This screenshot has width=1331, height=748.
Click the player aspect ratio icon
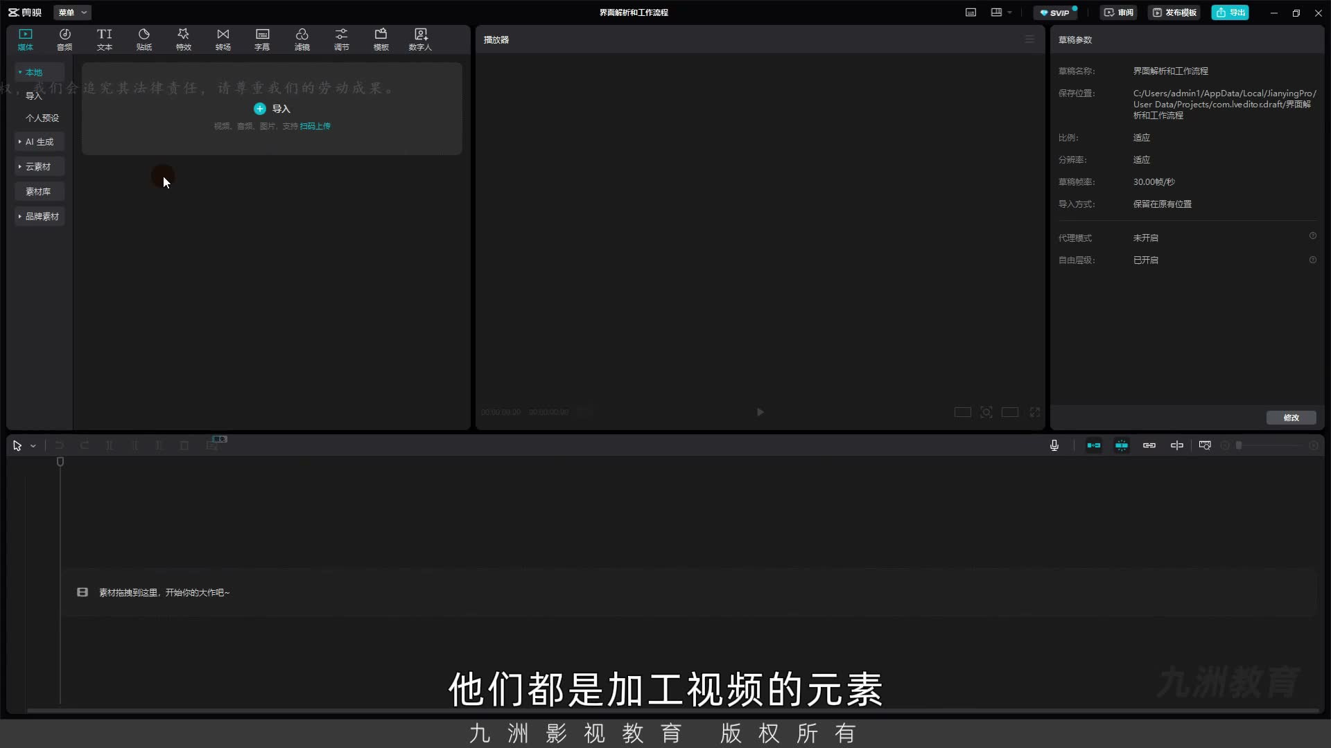pyautogui.click(x=1010, y=412)
